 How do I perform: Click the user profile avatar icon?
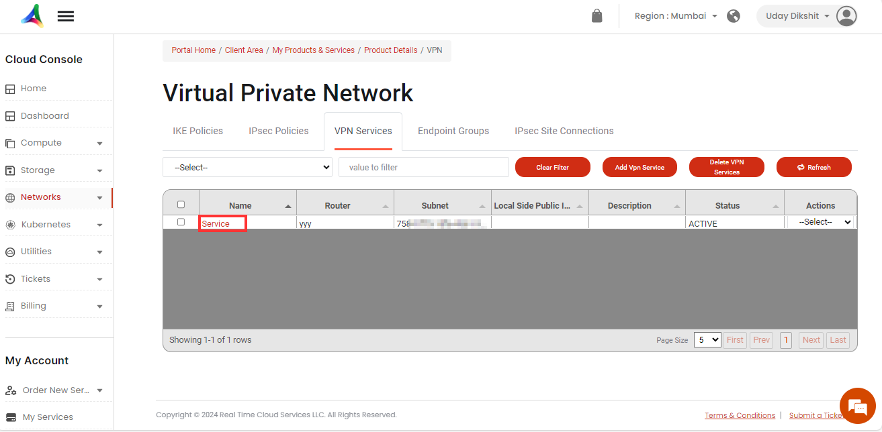[x=846, y=16]
